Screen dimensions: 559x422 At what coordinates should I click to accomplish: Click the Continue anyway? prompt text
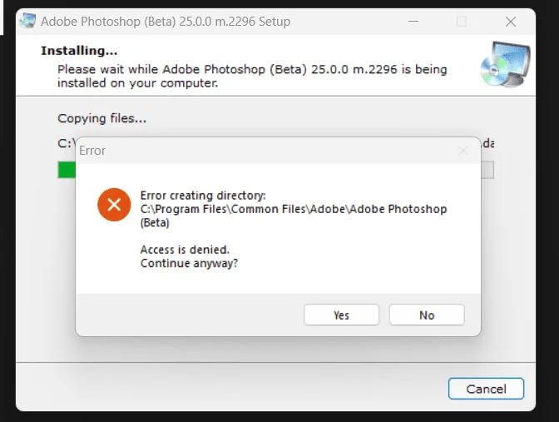coord(189,263)
